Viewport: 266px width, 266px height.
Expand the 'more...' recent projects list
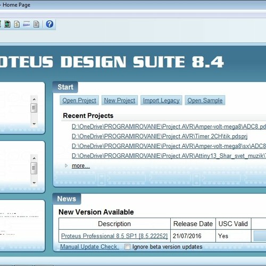click(x=66, y=165)
